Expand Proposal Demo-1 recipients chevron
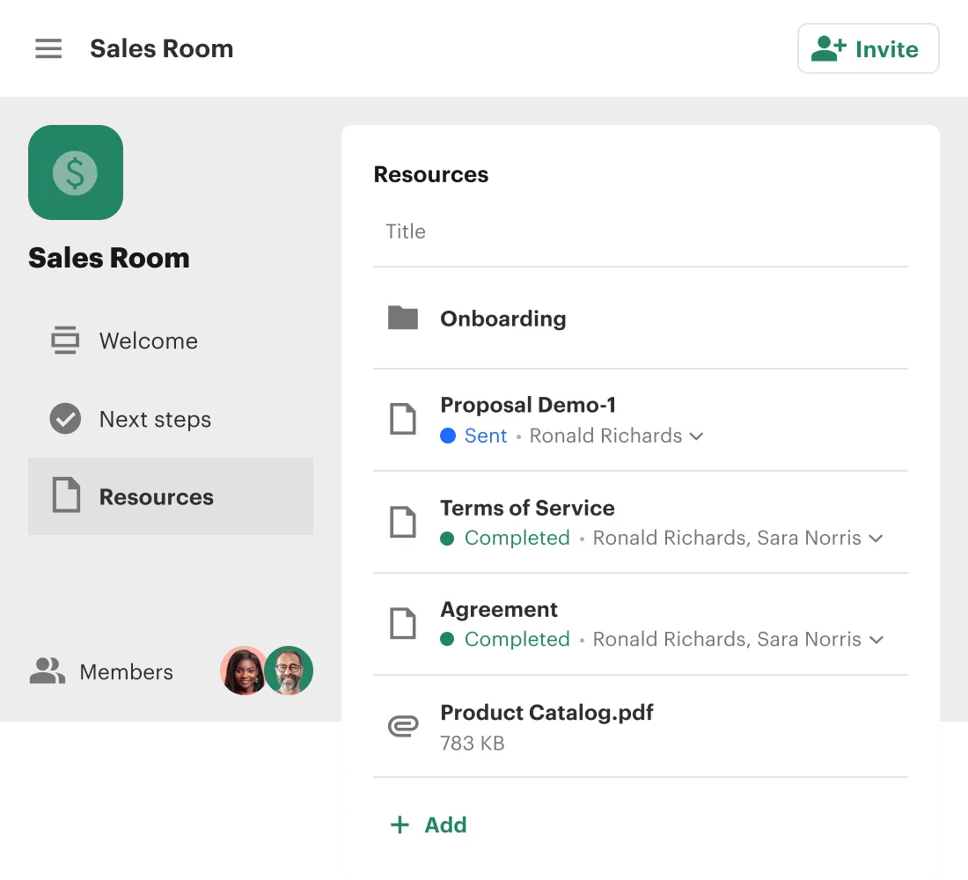The height and width of the screenshot is (880, 968). [x=696, y=436]
